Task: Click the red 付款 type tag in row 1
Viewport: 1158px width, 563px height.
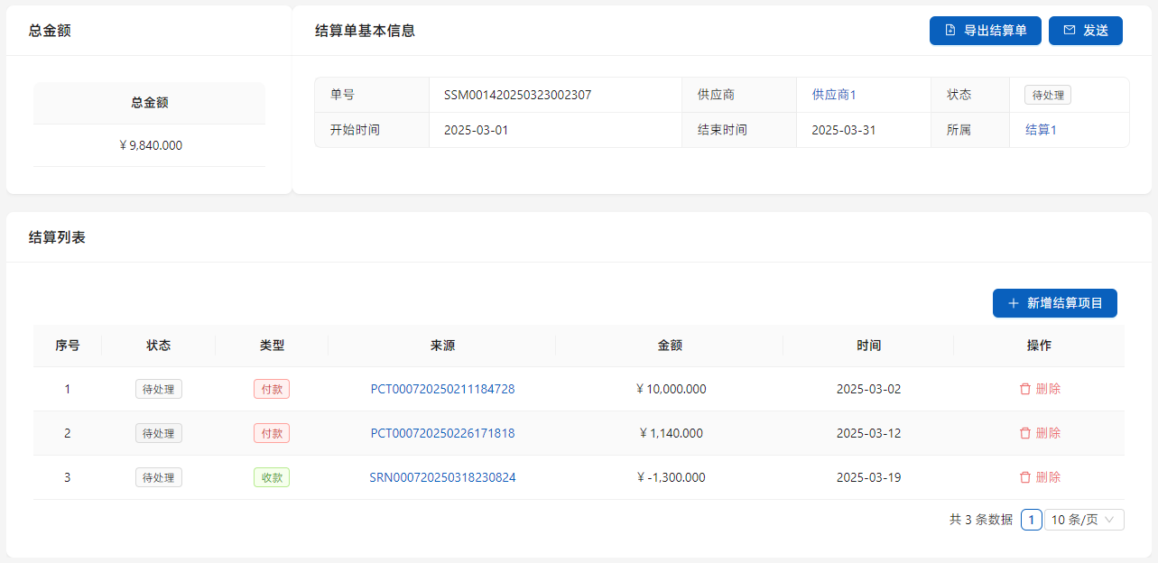Action: click(x=272, y=389)
